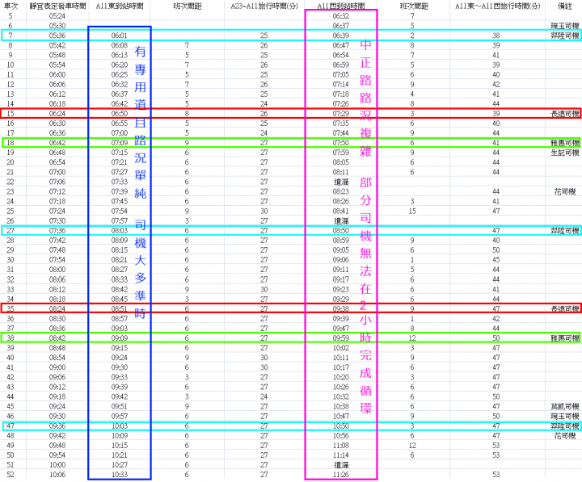The height and width of the screenshot is (482, 582).
Task: Select the A23~A11旅行時間(分) column header
Action: 264,6
